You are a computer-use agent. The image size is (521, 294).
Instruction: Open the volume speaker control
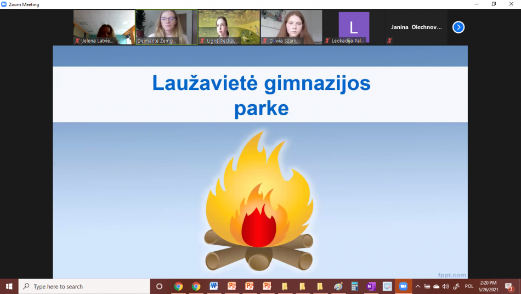tap(445, 286)
